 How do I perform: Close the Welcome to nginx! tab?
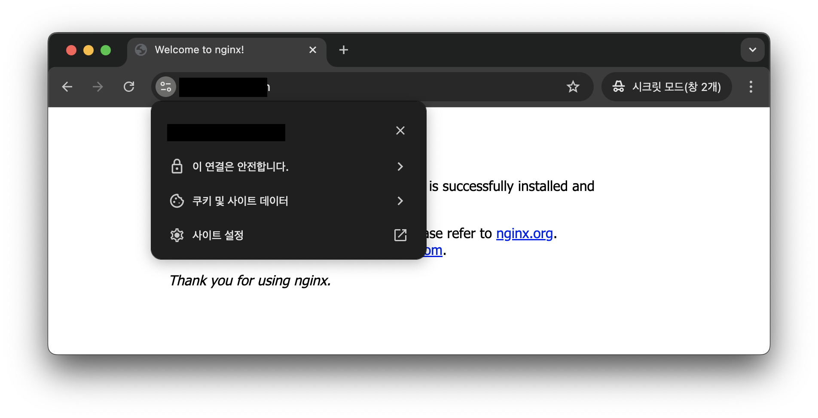313,50
